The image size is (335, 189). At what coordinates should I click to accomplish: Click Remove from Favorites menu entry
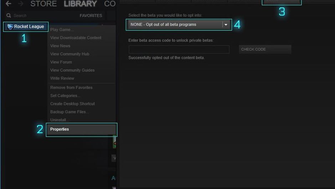click(x=71, y=87)
